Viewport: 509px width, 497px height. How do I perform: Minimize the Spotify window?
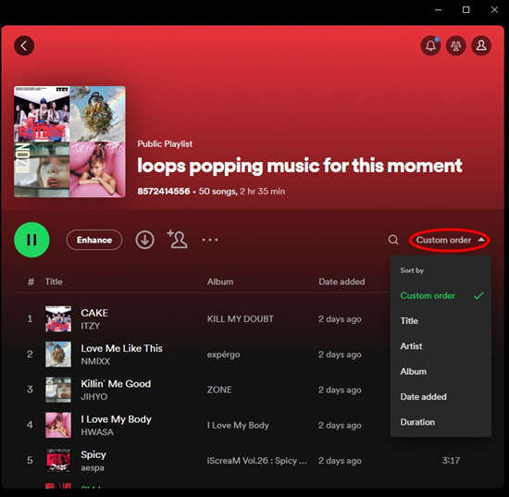point(439,10)
